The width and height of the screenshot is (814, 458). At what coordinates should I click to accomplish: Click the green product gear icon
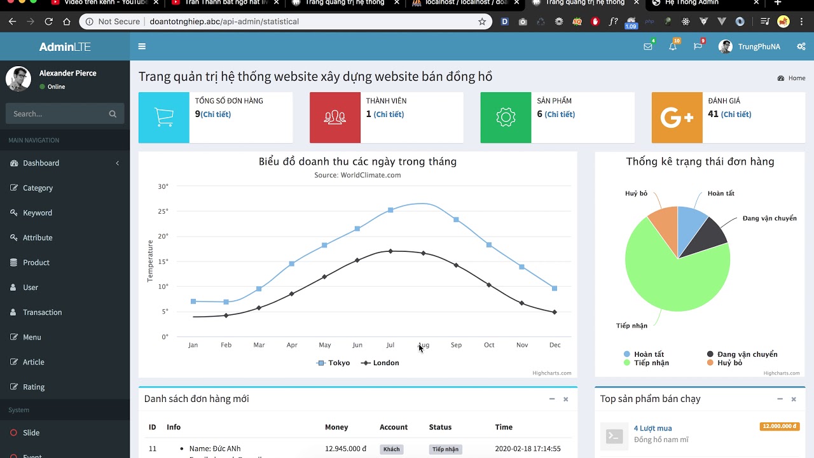[506, 118]
